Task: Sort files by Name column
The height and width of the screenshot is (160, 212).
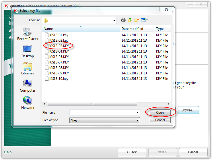Action: 81,29
